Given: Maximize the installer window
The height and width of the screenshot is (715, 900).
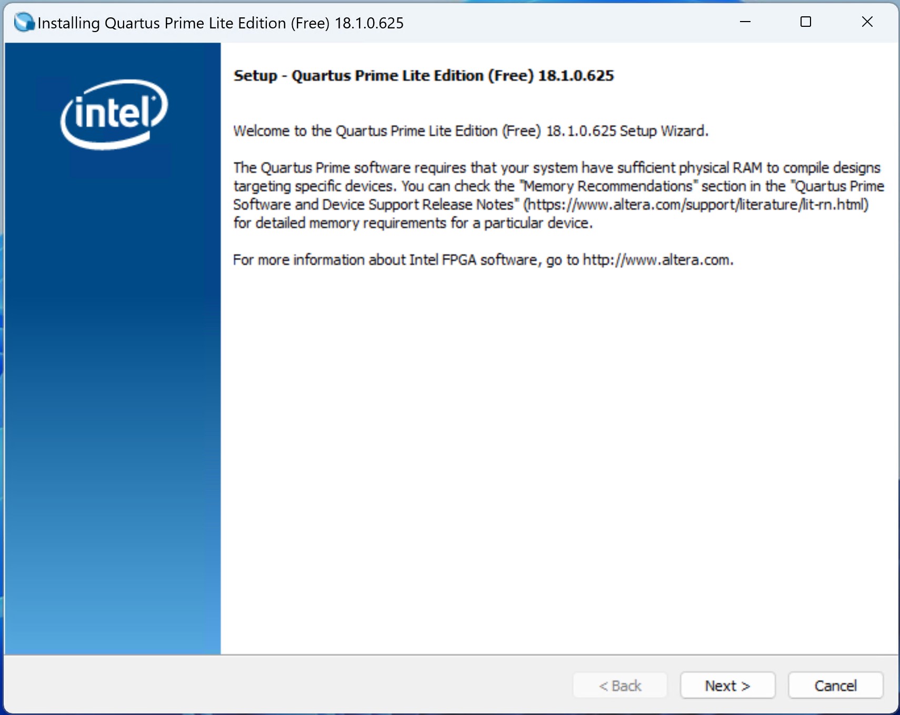Looking at the screenshot, I should tap(806, 22).
